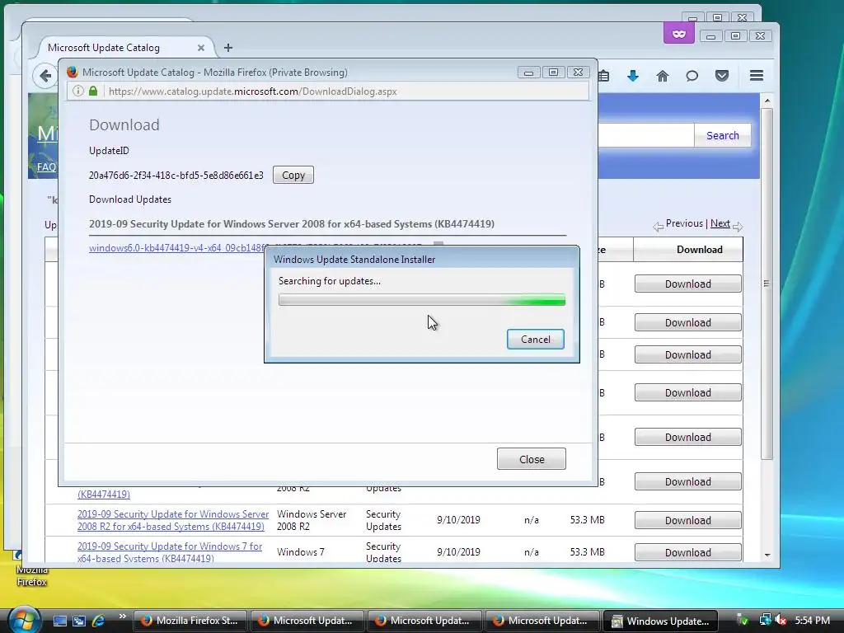Click the back arrow in main Firefox window
The width and height of the screenshot is (844, 633).
coord(45,76)
